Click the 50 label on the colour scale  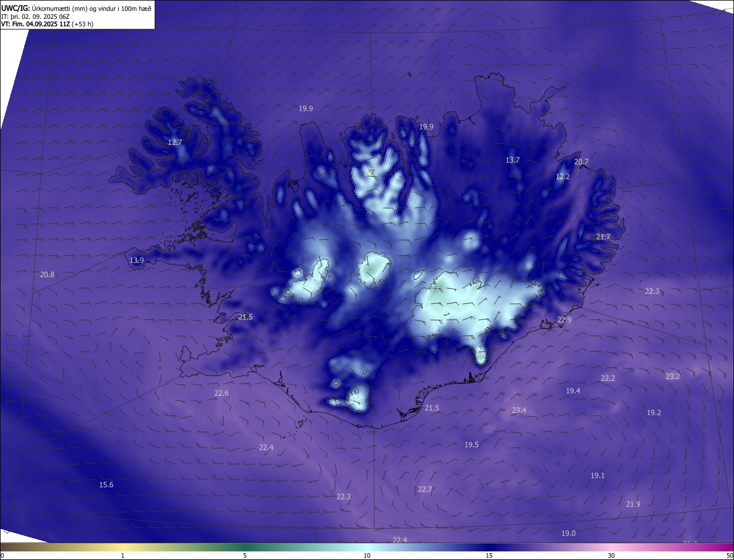729,556
